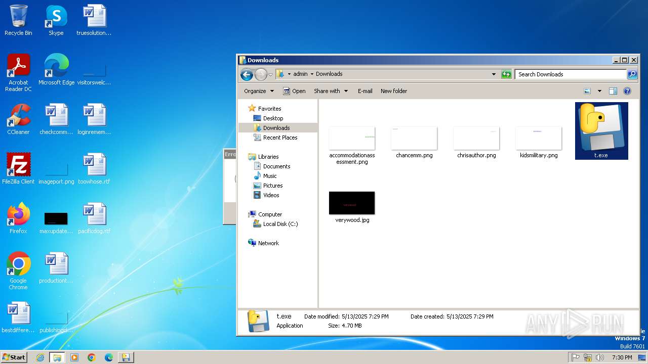Select loginremem document on desktop
The image size is (648, 364).
point(94,119)
